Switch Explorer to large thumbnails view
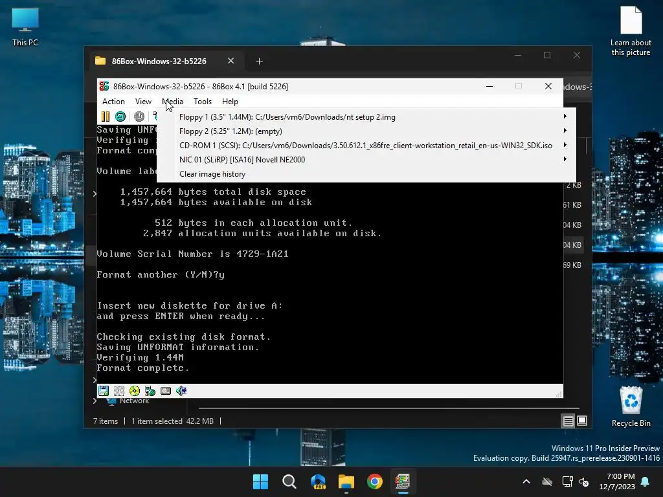 (582, 421)
